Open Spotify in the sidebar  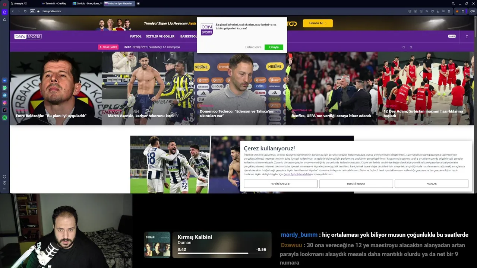[x=4, y=118]
